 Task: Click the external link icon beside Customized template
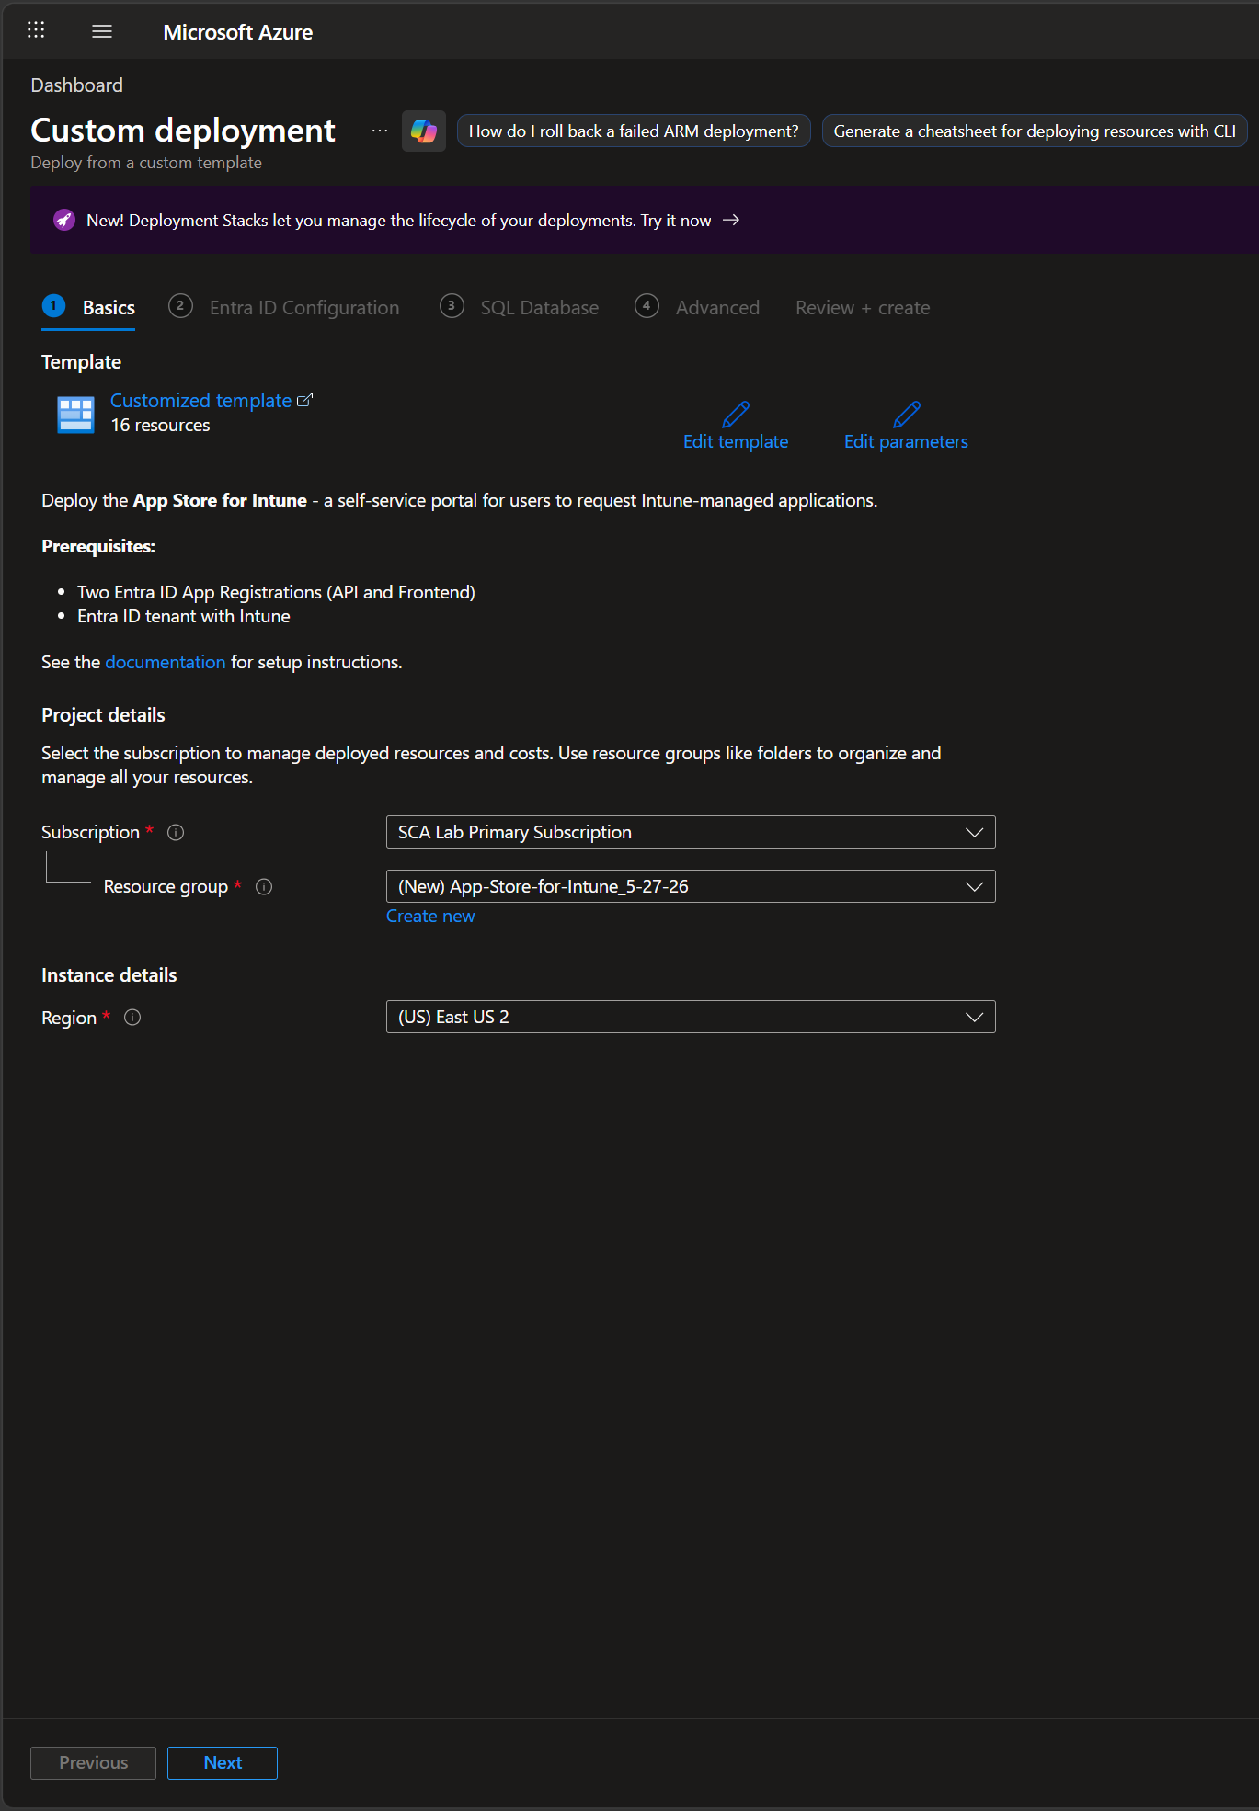[304, 400]
